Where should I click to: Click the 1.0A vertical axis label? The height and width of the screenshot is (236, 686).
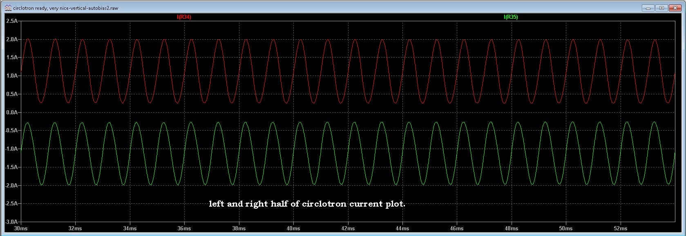(x=12, y=76)
